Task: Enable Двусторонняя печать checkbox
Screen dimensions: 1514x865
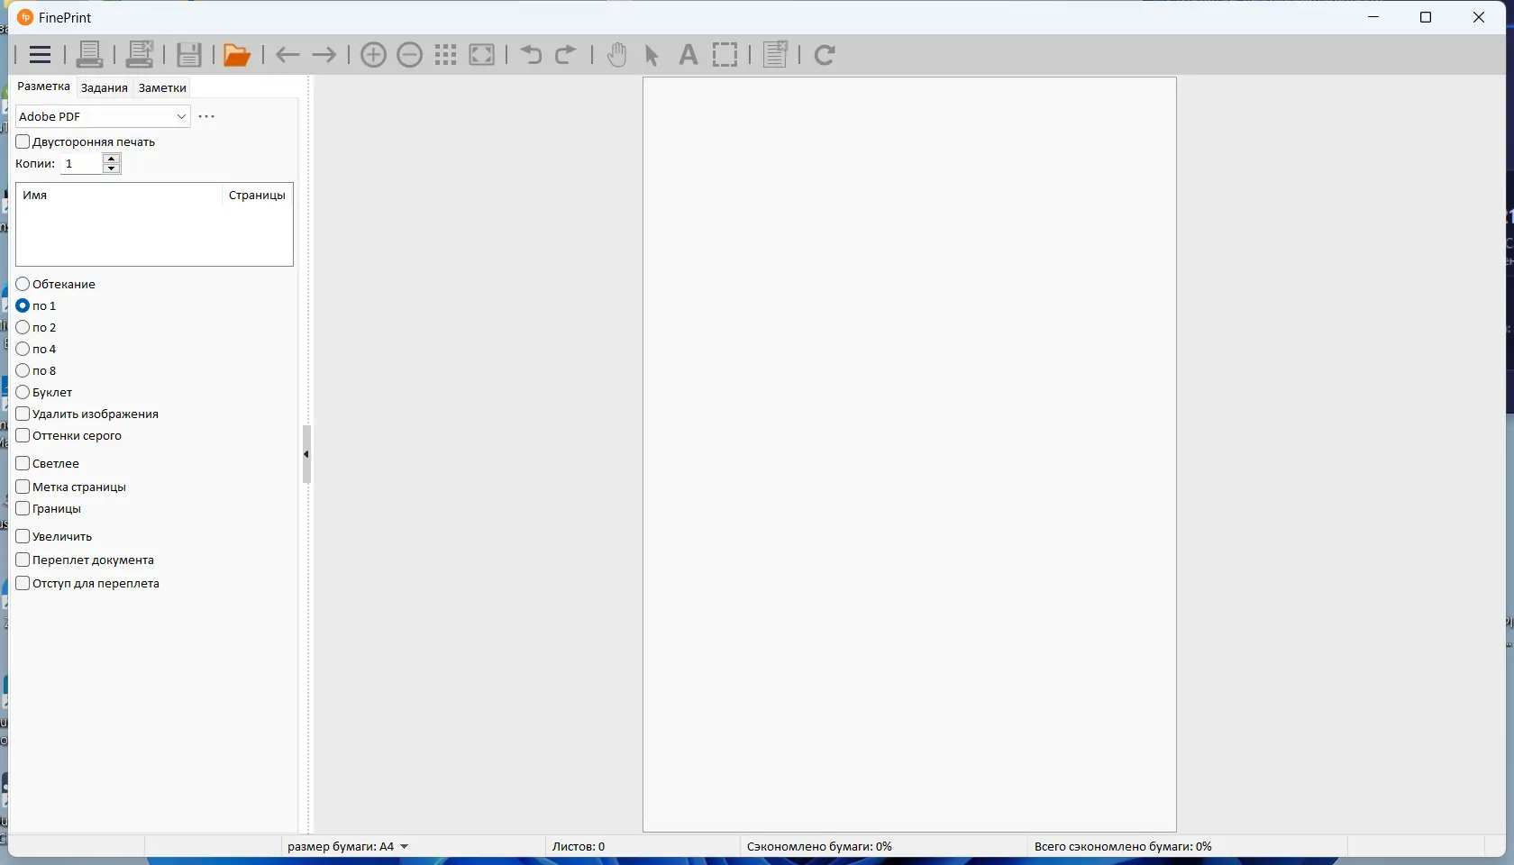Action: [23, 141]
